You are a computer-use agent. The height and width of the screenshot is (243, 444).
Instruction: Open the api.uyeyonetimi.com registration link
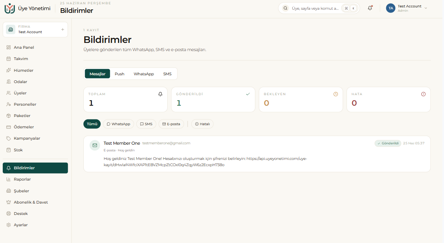205,162
